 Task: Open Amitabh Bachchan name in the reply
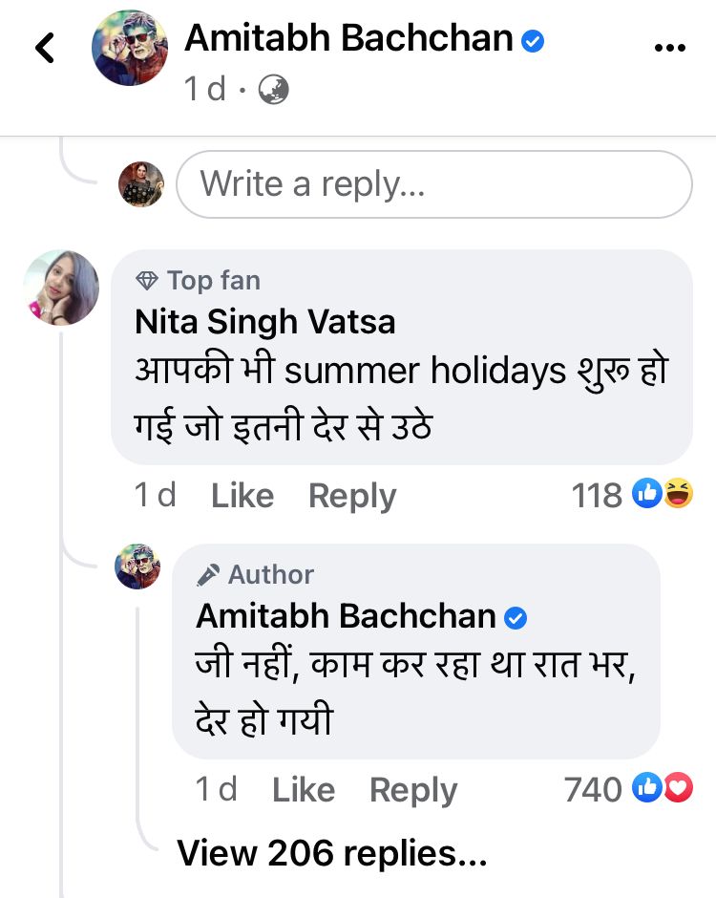tap(347, 616)
